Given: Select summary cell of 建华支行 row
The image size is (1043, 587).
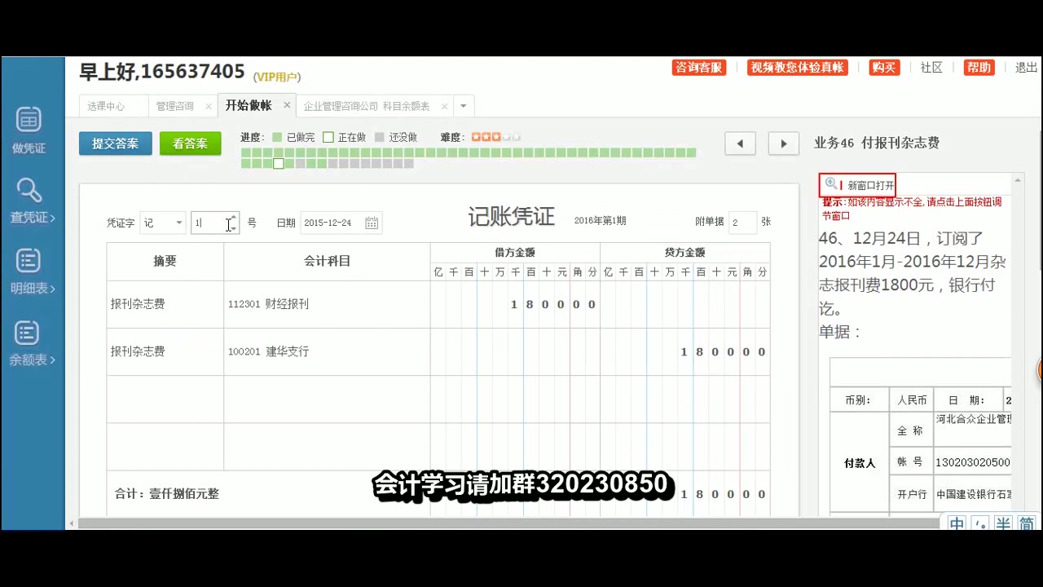Looking at the screenshot, I should [165, 351].
